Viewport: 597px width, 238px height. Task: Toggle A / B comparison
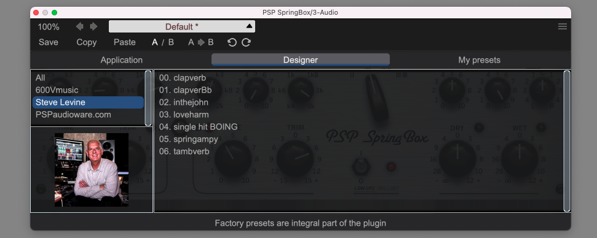(162, 42)
